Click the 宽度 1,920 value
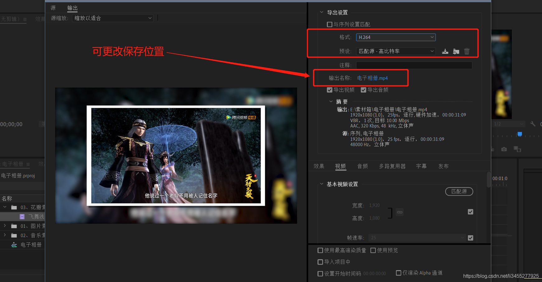The width and height of the screenshot is (542, 282). 375,205
